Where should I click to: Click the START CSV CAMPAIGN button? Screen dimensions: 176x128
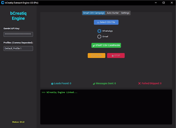click(106, 45)
